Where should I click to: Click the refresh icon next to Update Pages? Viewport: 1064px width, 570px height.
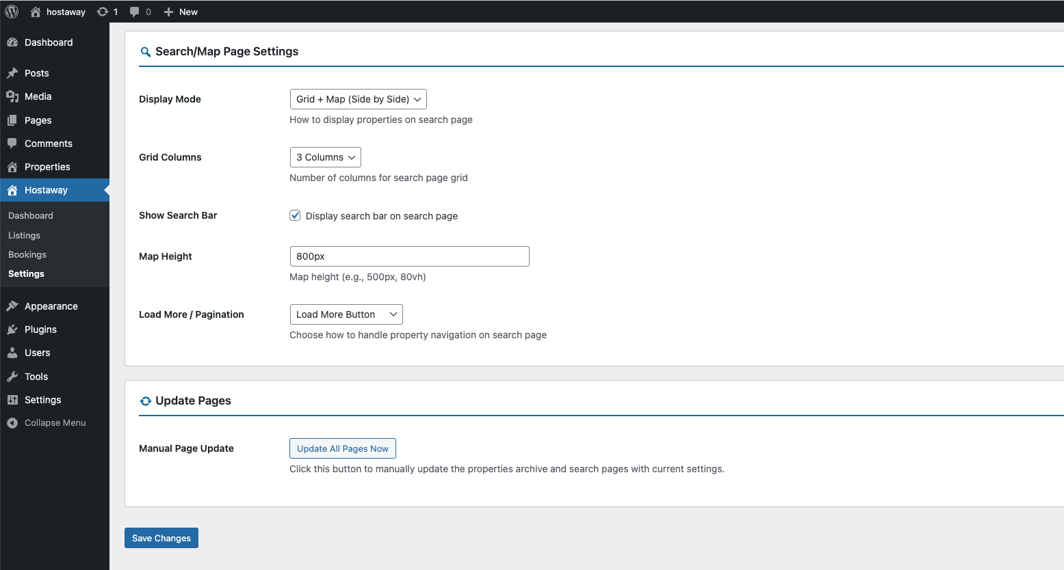[x=145, y=401]
